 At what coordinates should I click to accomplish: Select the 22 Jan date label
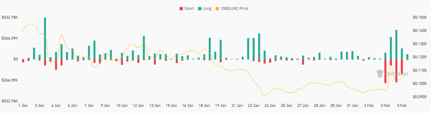click(x=254, y=106)
